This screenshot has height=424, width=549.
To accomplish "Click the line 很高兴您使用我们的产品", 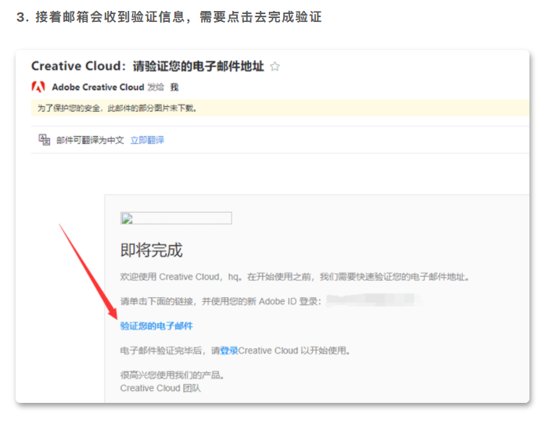I will click(x=172, y=375).
